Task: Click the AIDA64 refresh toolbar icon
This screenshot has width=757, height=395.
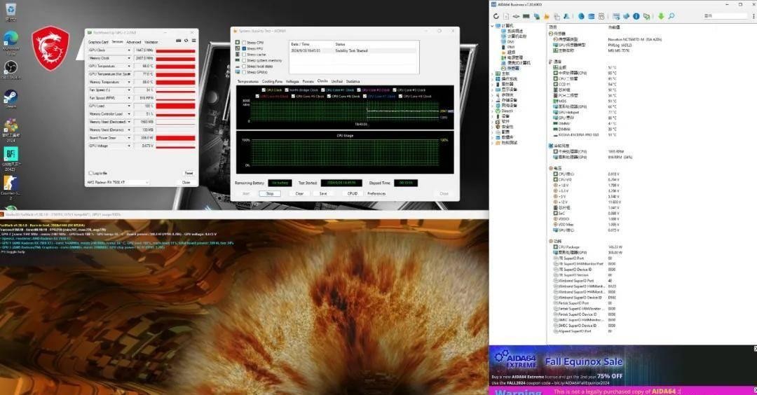Action: 496,16
